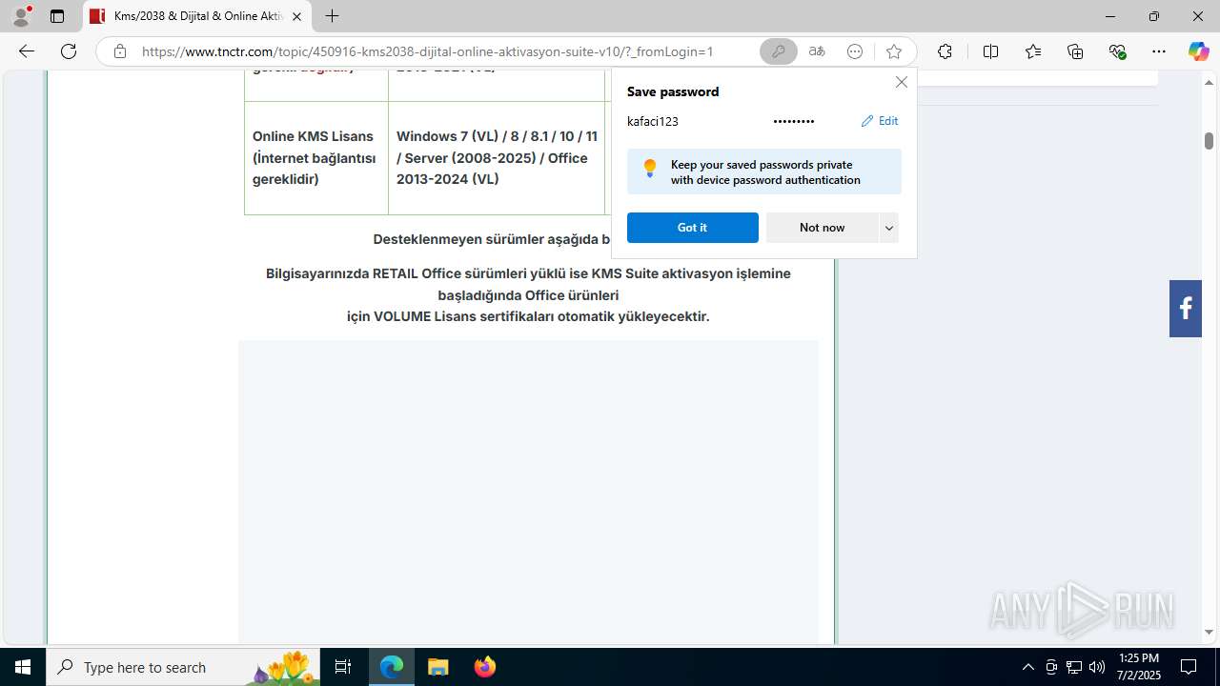Select the Online KMS Lisans table cell
Image resolution: width=1220 pixels, height=686 pixels.
316,158
